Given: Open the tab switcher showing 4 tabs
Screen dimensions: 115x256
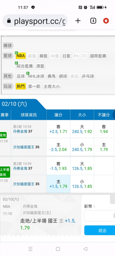Looking at the screenshot, I should tap(93, 21).
